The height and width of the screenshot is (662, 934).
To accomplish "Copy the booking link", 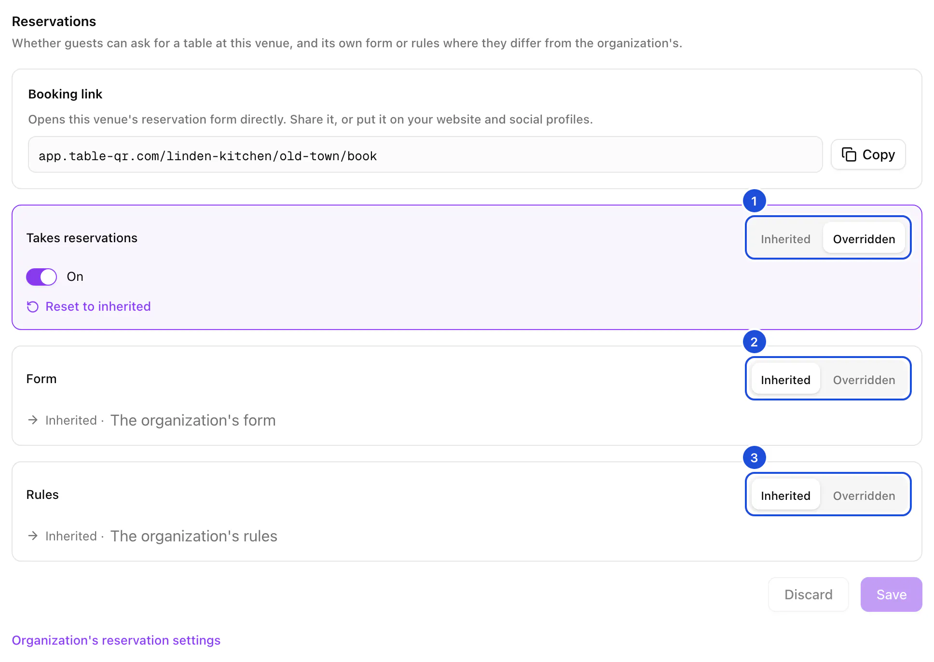I will [x=868, y=154].
